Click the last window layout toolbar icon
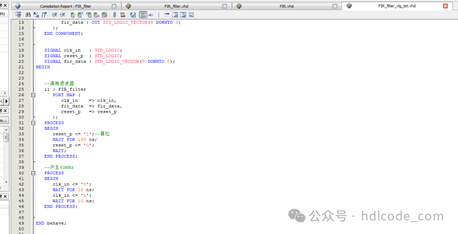Viewport: 458px width, 234px height. click(191, 14)
